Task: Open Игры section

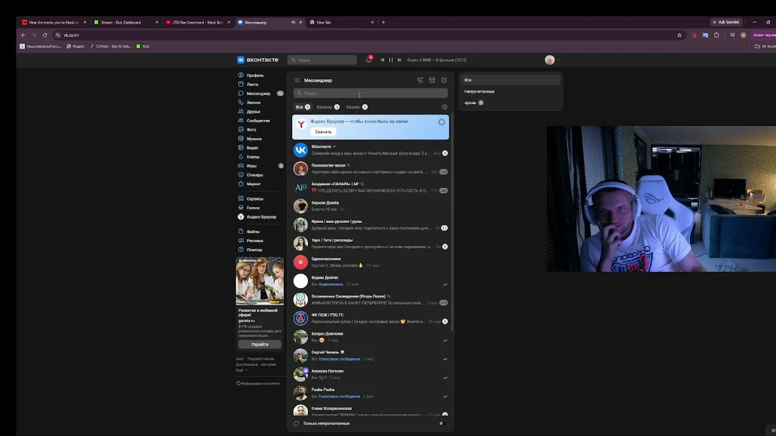Action: coord(252,166)
